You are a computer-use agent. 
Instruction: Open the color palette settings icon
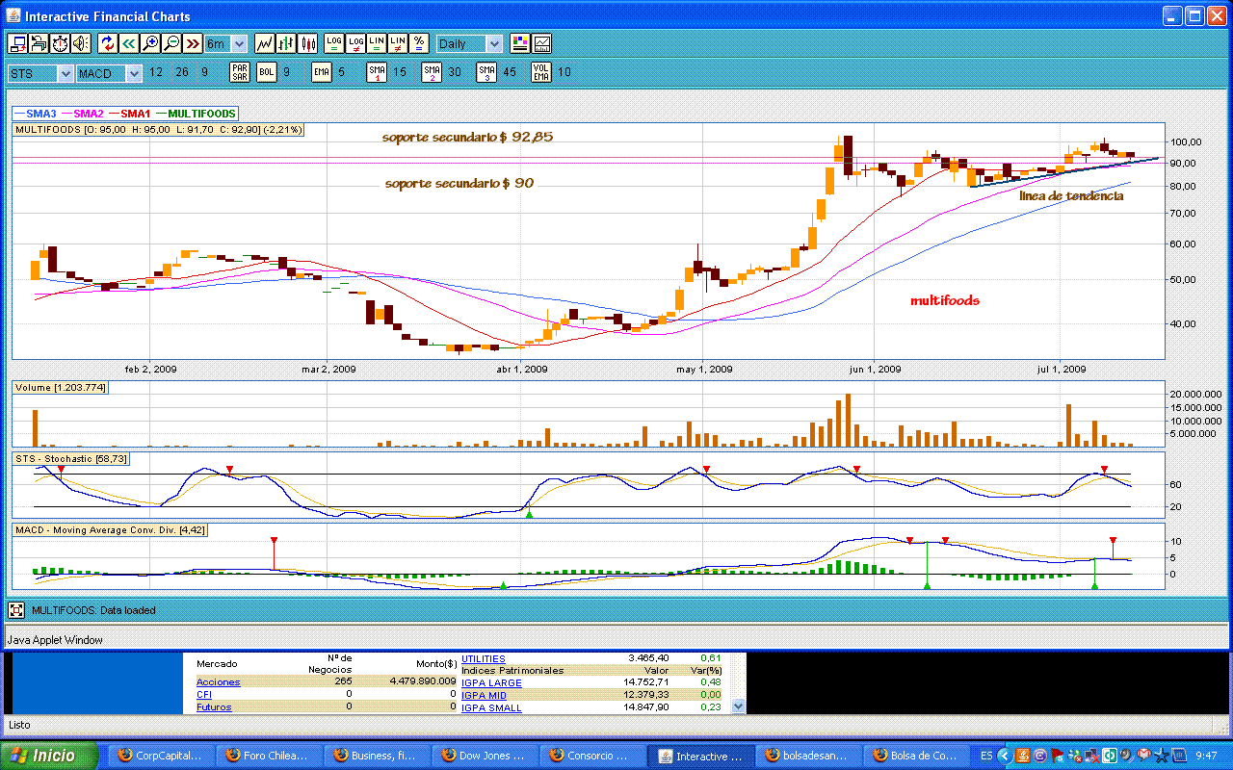[520, 43]
